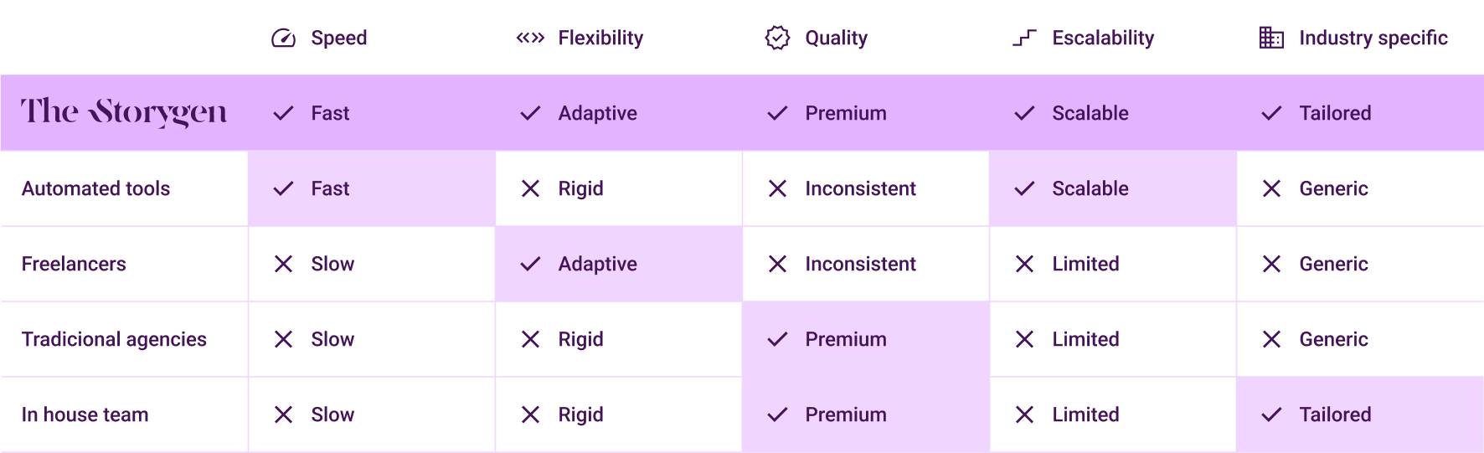Click the checkmark beside In house team's Tailored
This screenshot has height=453, width=1484.
coord(1271,414)
